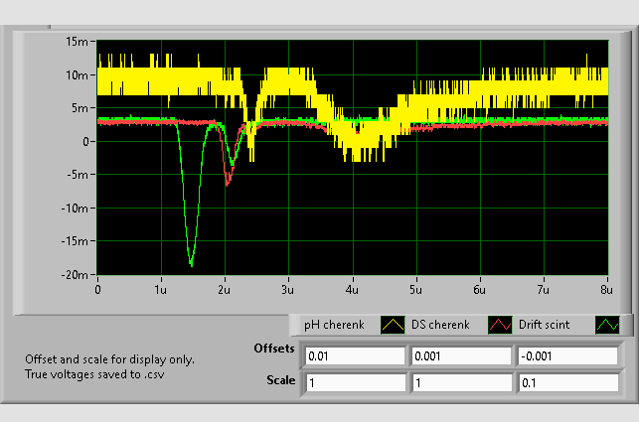The image size is (639, 422).
Task: Click the Offsets field containing 0.01
Action: pyautogui.click(x=355, y=356)
